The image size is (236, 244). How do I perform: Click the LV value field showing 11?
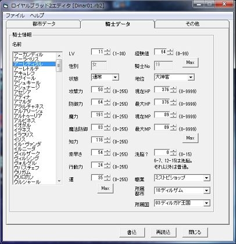coord(98,52)
